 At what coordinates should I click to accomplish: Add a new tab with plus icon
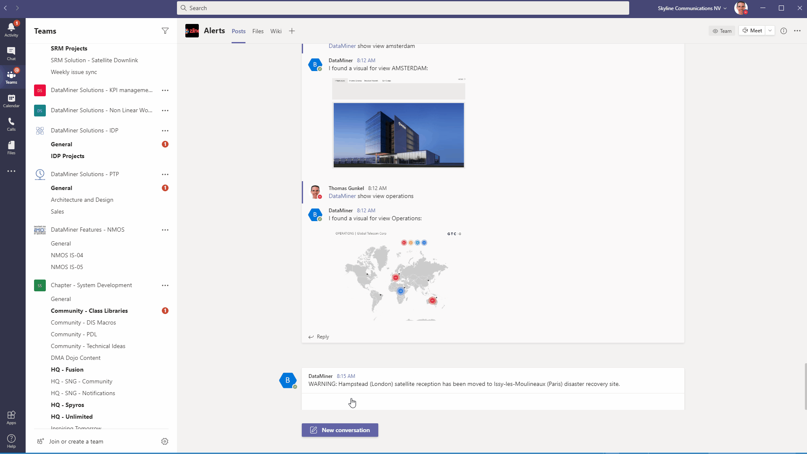[292, 31]
